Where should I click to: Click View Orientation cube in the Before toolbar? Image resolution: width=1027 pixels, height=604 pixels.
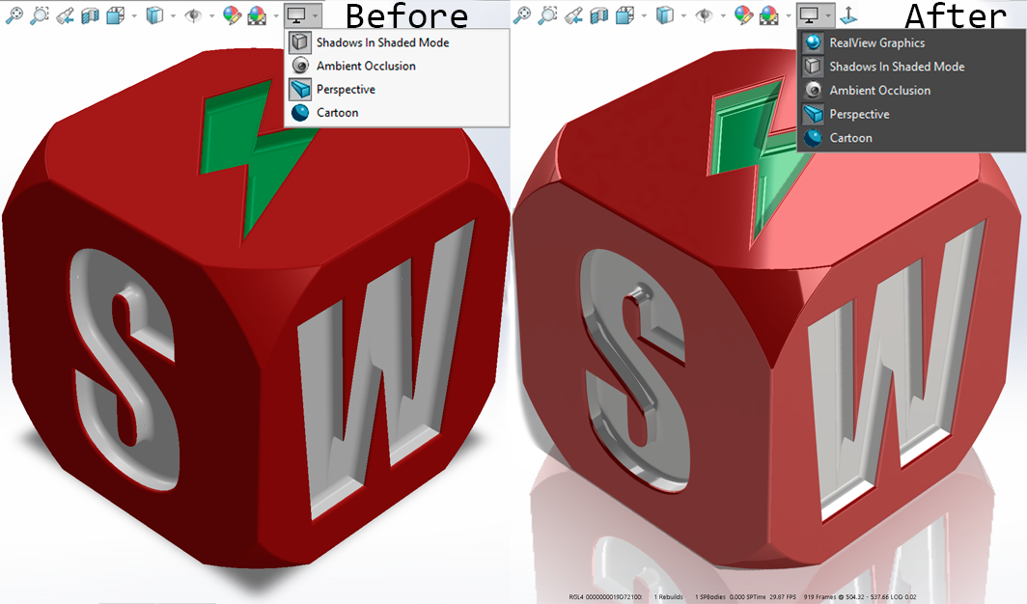coord(115,15)
